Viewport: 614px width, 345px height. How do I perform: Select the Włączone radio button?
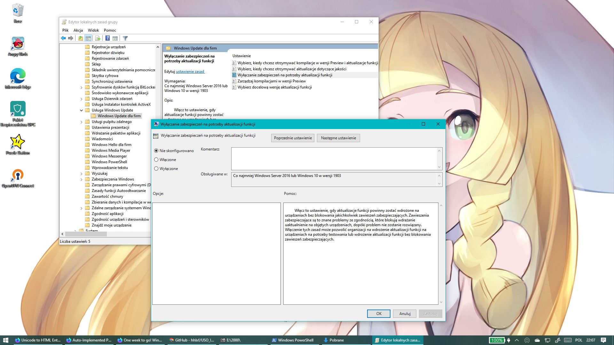(156, 160)
